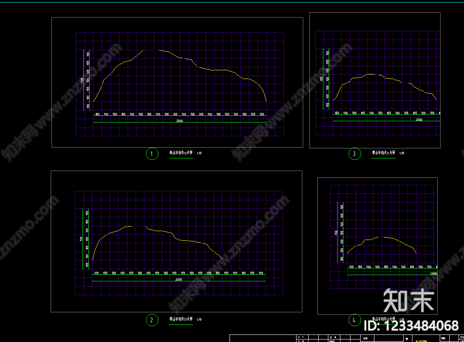464x342 pixels.
Task: Select the circled number 4 detail marker
Action: click(x=355, y=320)
